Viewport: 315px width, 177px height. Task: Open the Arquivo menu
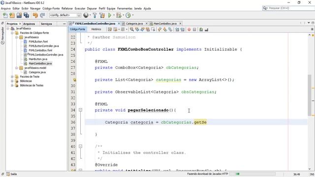(x=5, y=8)
